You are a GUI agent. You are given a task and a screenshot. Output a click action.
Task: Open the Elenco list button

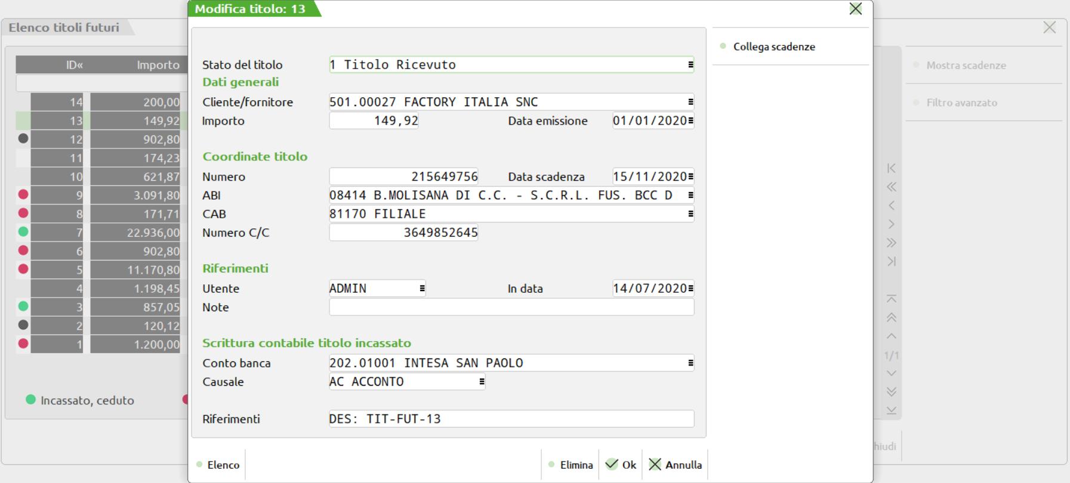click(x=218, y=465)
